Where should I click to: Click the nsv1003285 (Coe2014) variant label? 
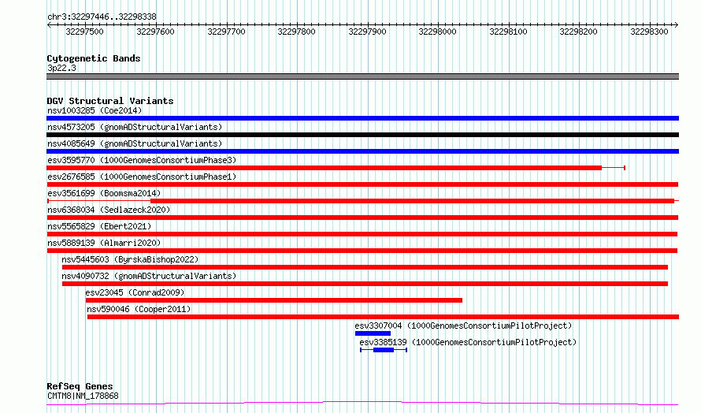(x=95, y=110)
